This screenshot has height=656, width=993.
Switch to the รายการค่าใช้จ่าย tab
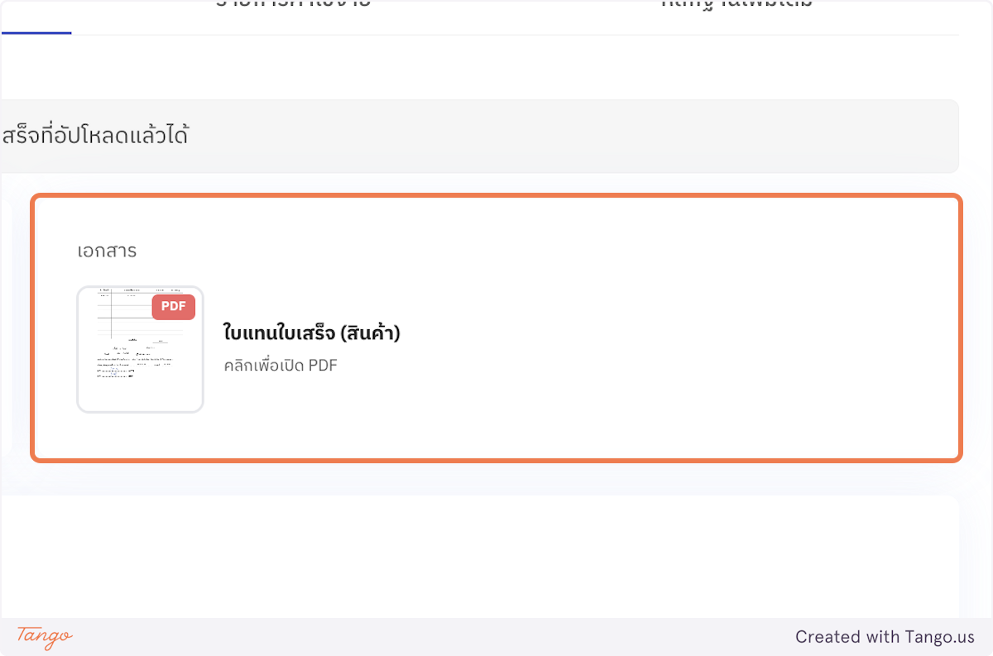[x=292, y=7]
